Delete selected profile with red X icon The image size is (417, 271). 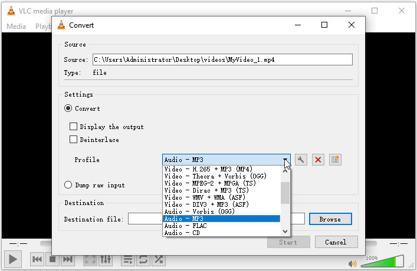[x=318, y=160]
